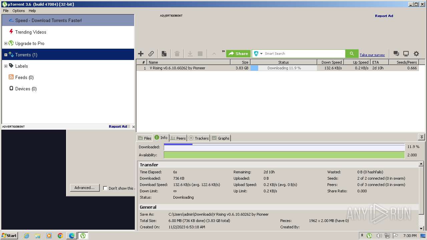Expand the toolbar overflow chevron

pos(224,51)
